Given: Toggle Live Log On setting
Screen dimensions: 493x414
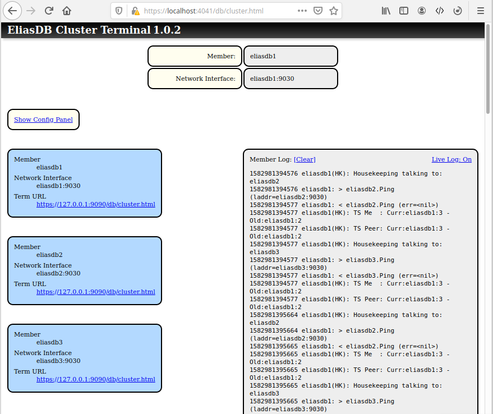Looking at the screenshot, I should (x=451, y=159).
